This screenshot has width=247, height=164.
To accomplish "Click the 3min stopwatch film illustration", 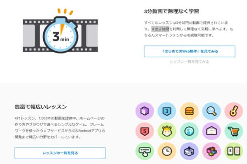I will click(61, 31).
